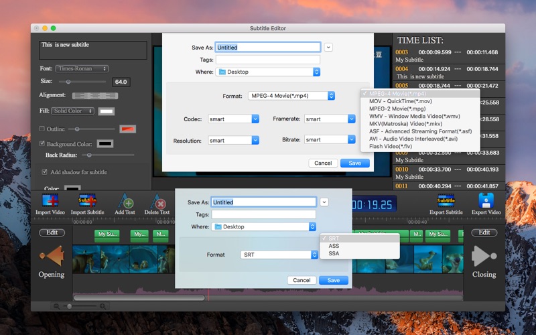Open the Where Desktop dropdown in subtitle dialog

click(x=263, y=226)
